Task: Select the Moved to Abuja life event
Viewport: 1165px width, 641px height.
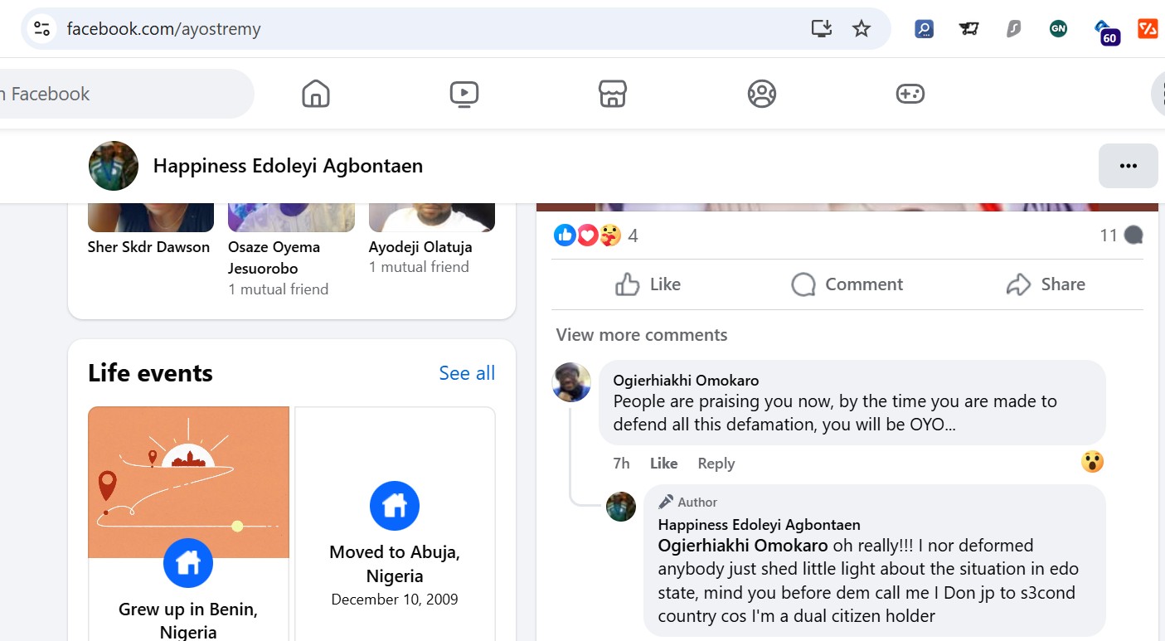Action: (395, 539)
